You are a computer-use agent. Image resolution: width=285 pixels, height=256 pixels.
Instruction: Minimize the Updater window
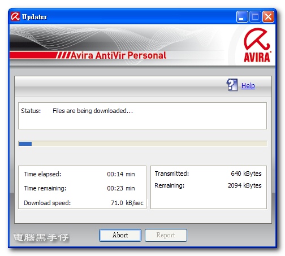242,17
